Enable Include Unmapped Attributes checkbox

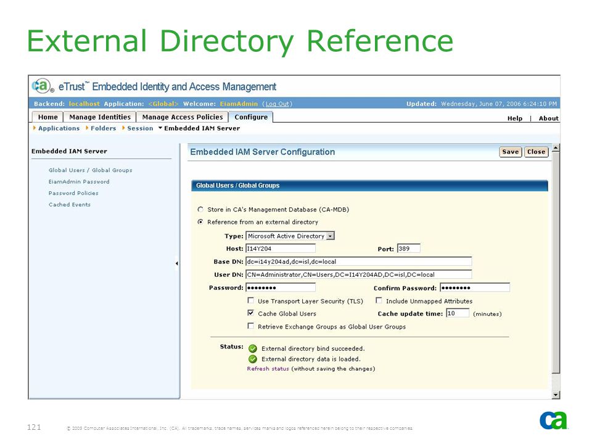tap(379, 300)
